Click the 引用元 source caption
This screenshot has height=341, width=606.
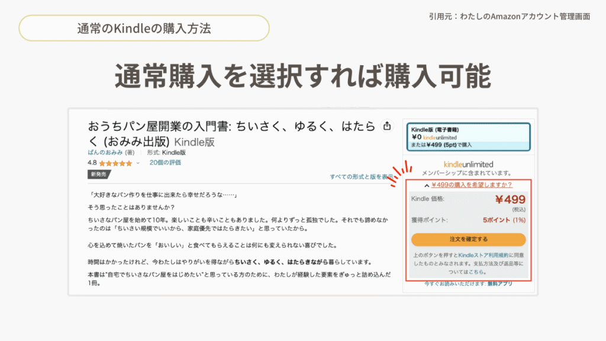point(510,16)
